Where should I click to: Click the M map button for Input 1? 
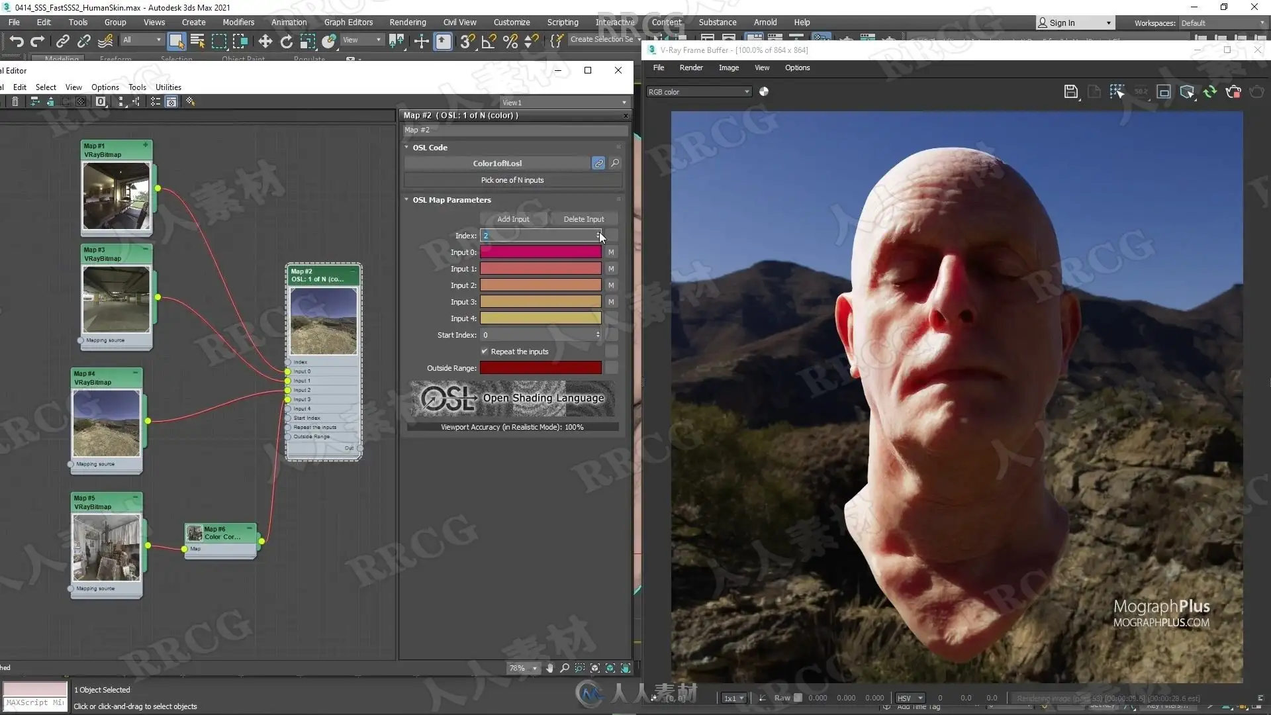click(x=611, y=269)
